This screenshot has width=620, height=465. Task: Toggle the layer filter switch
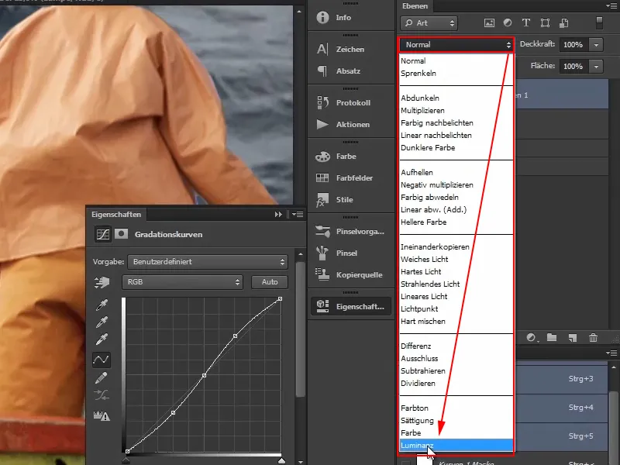tap(599, 23)
